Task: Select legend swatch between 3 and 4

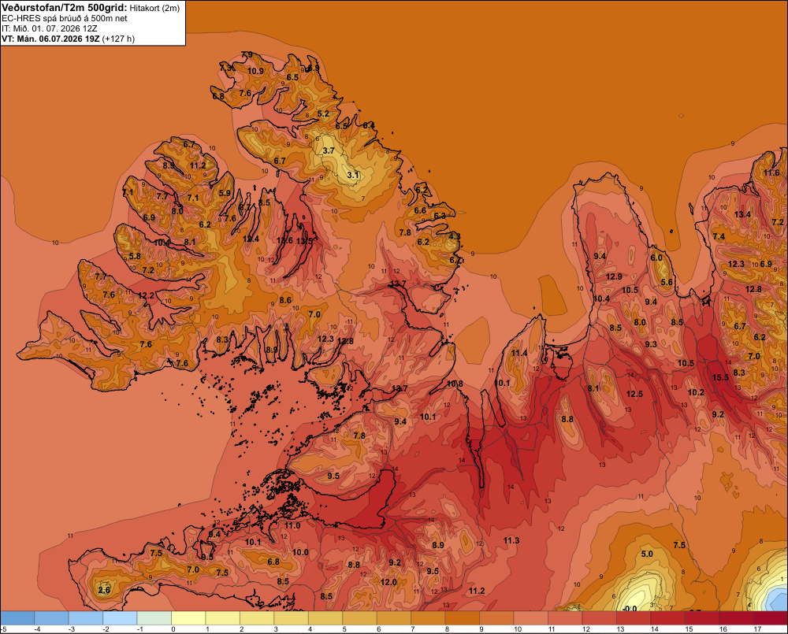Action: (x=292, y=618)
